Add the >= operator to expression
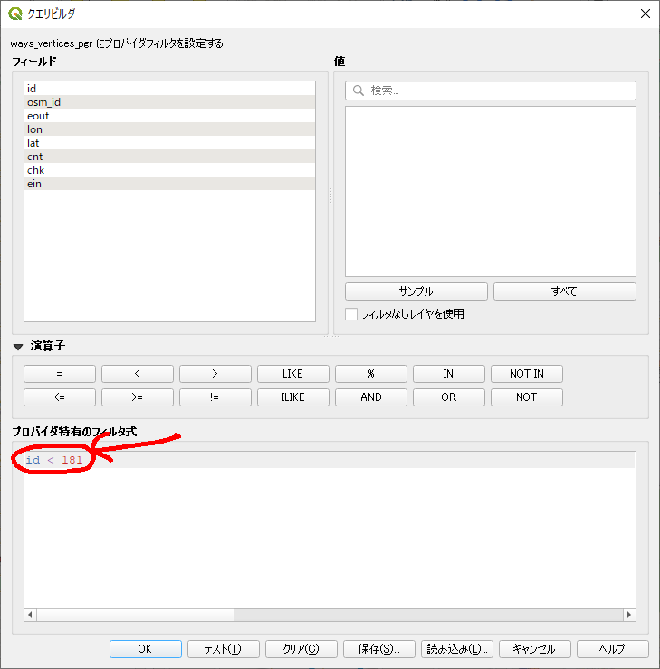Image resolution: width=660 pixels, height=669 pixels. 138,397
